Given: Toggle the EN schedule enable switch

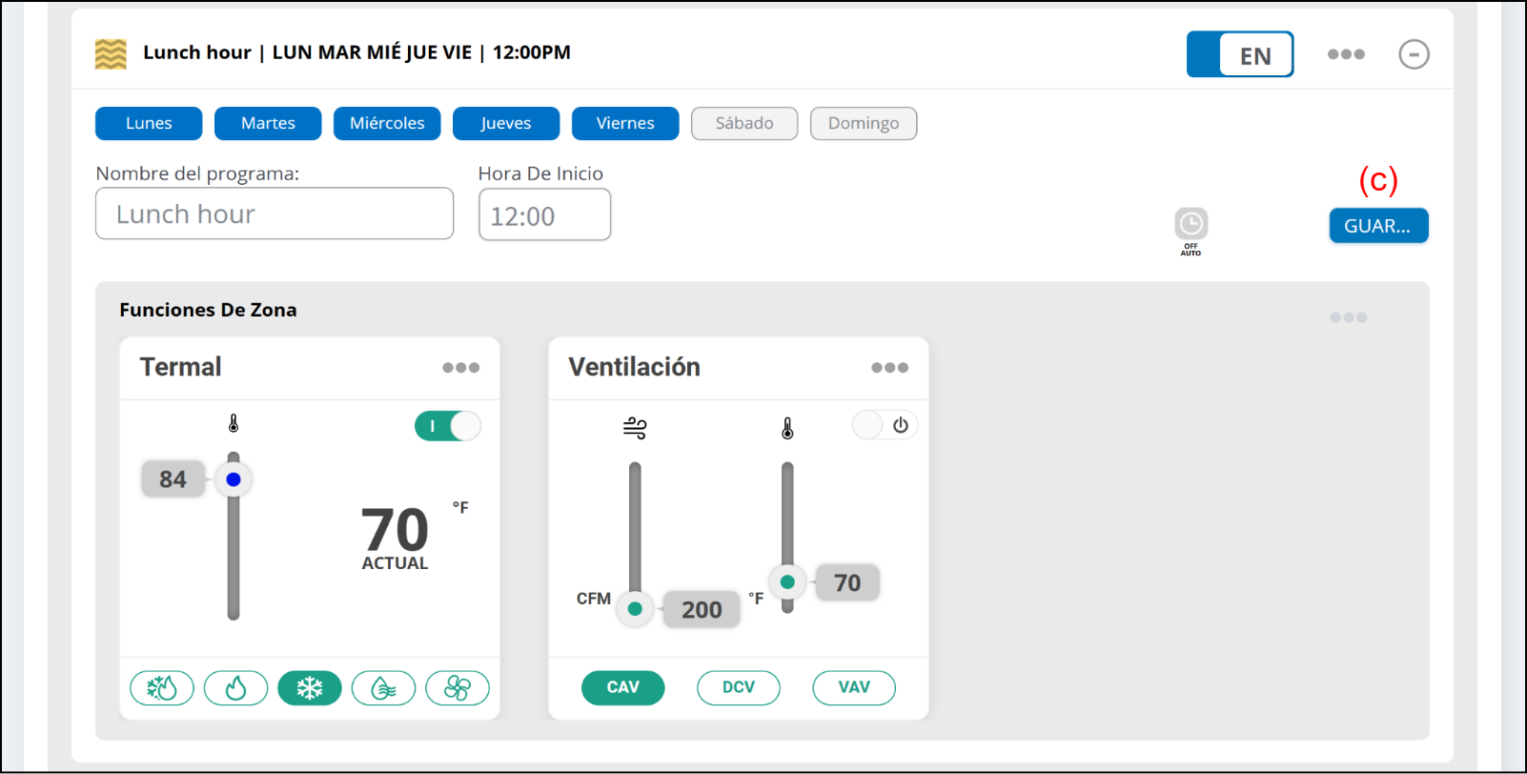Looking at the screenshot, I should (1239, 54).
